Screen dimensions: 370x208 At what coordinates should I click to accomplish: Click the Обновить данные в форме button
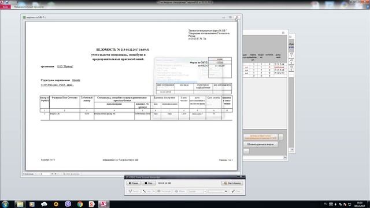pyautogui.click(x=260, y=144)
